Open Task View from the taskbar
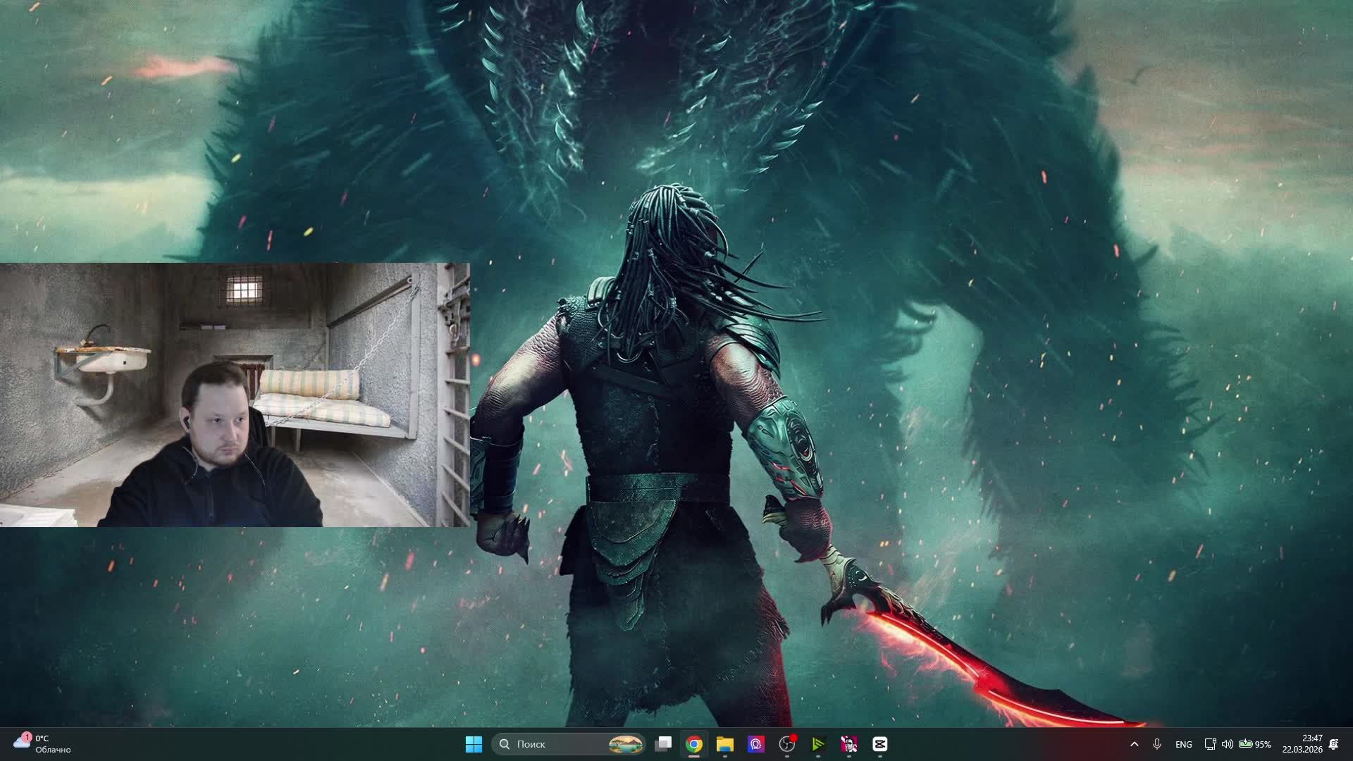This screenshot has width=1353, height=761. coord(663,744)
